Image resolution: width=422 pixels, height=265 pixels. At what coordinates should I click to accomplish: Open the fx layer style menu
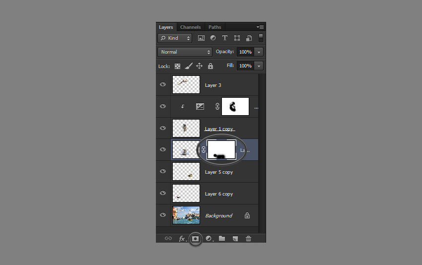point(183,239)
